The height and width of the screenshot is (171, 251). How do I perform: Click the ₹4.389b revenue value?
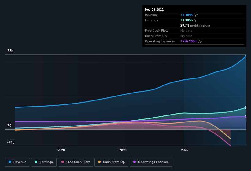point(186,15)
